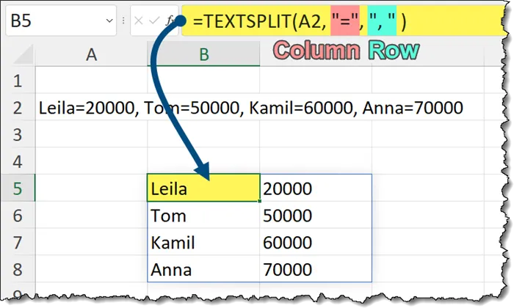Select the highlighted cell containing Leila
This screenshot has width=514, height=308.
pyautogui.click(x=203, y=188)
